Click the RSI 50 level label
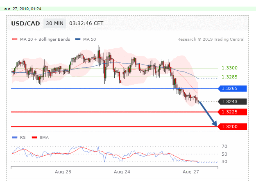The height and width of the screenshot is (189, 256). pyautogui.click(x=224, y=154)
